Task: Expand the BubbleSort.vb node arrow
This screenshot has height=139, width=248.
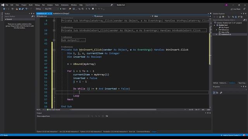Action: 217,34
